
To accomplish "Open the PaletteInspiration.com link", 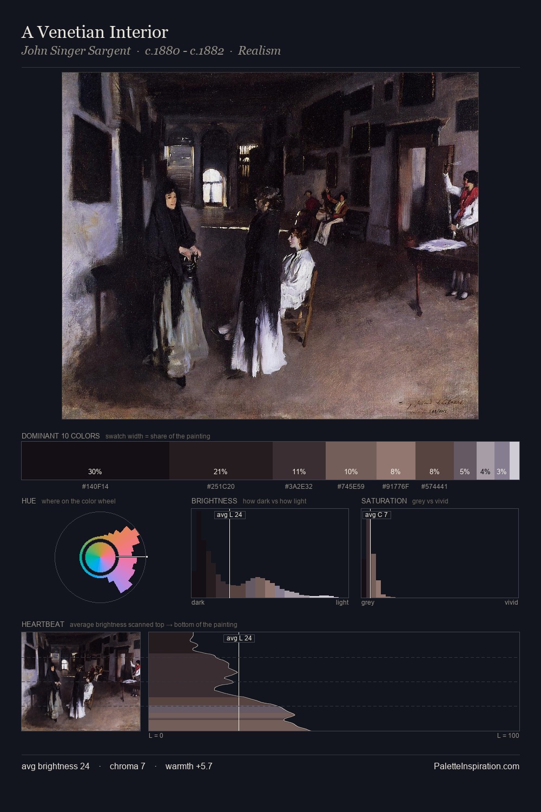I will pos(476,766).
